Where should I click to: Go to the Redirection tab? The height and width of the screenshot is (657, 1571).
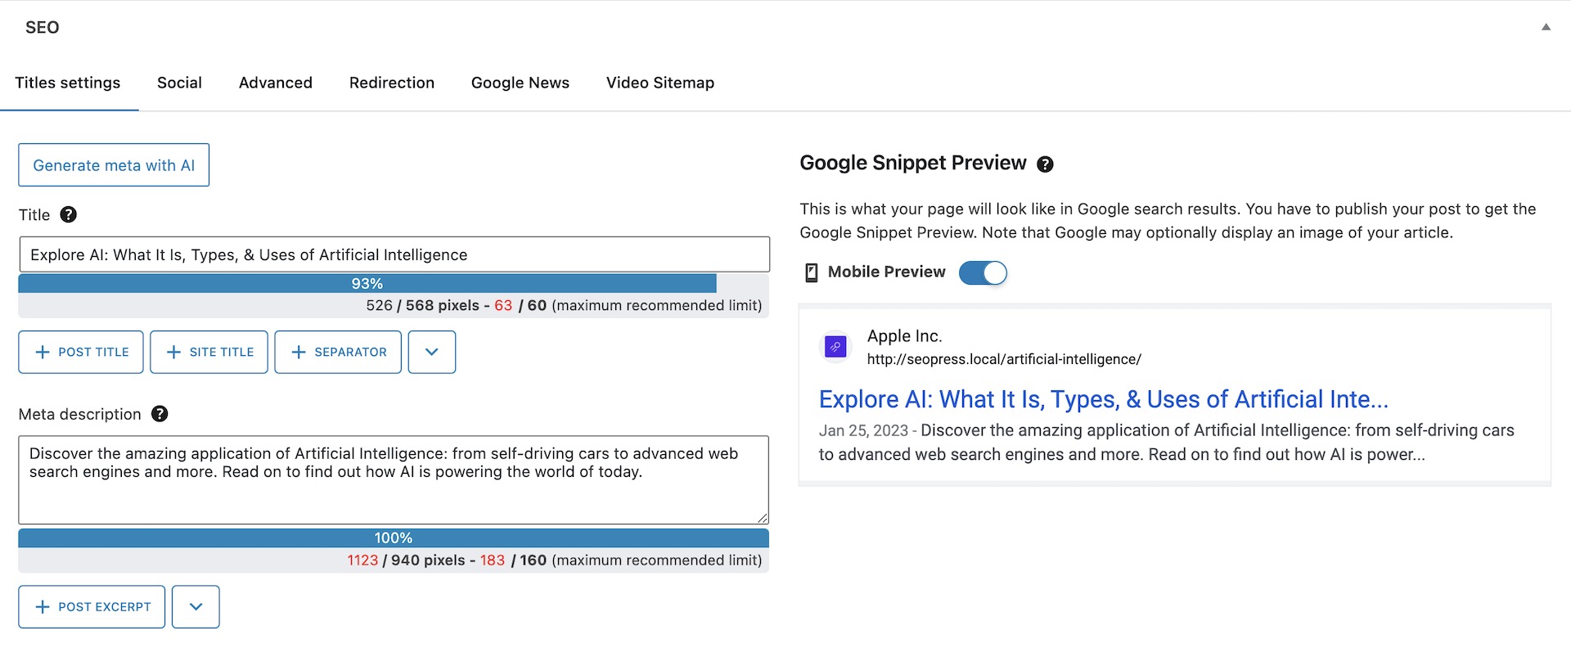pyautogui.click(x=392, y=83)
